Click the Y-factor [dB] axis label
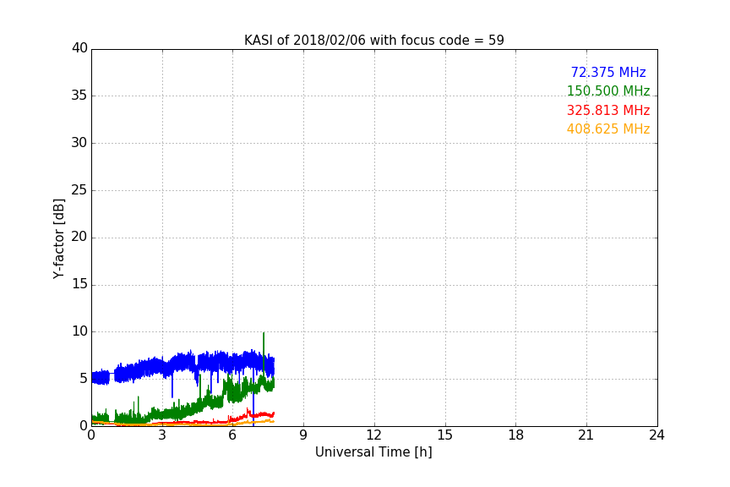Image resolution: width=730 pixels, height=487 pixels. pyautogui.click(x=58, y=239)
